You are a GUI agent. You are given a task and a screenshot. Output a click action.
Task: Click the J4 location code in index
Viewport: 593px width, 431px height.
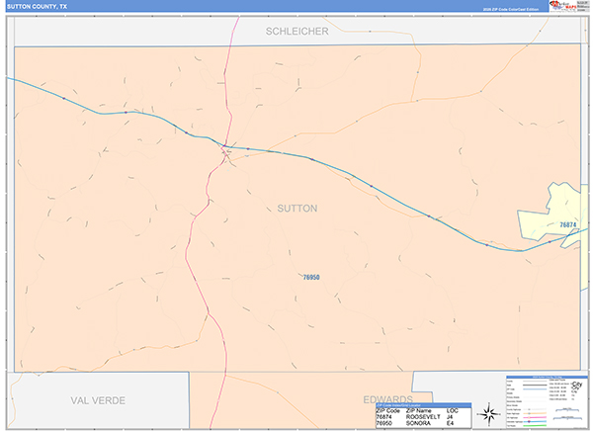pos(451,417)
